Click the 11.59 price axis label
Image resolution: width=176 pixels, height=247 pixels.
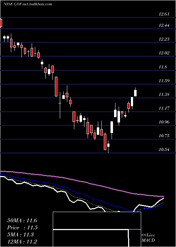164,81
